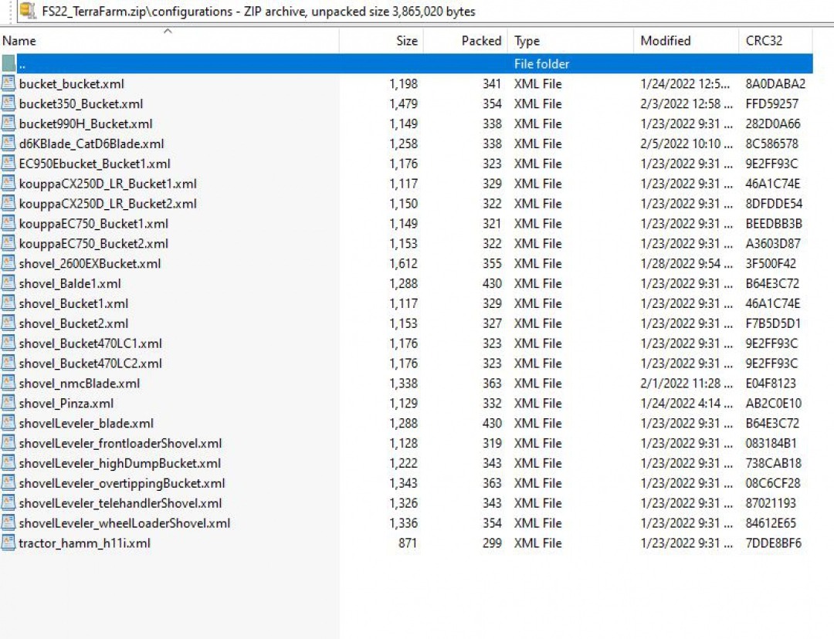Select the EC950Ebucket_Bucket1.xml file icon

8,164
